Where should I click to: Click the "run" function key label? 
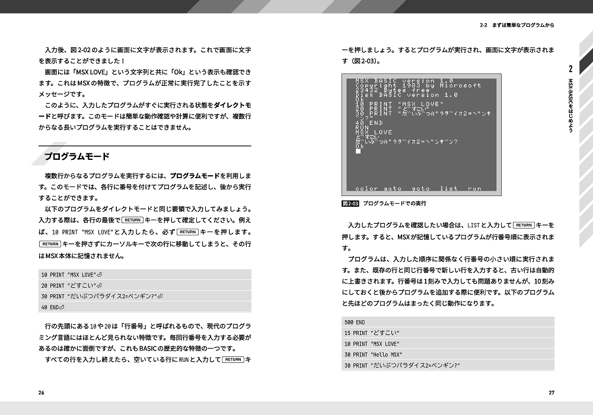tap(474, 188)
